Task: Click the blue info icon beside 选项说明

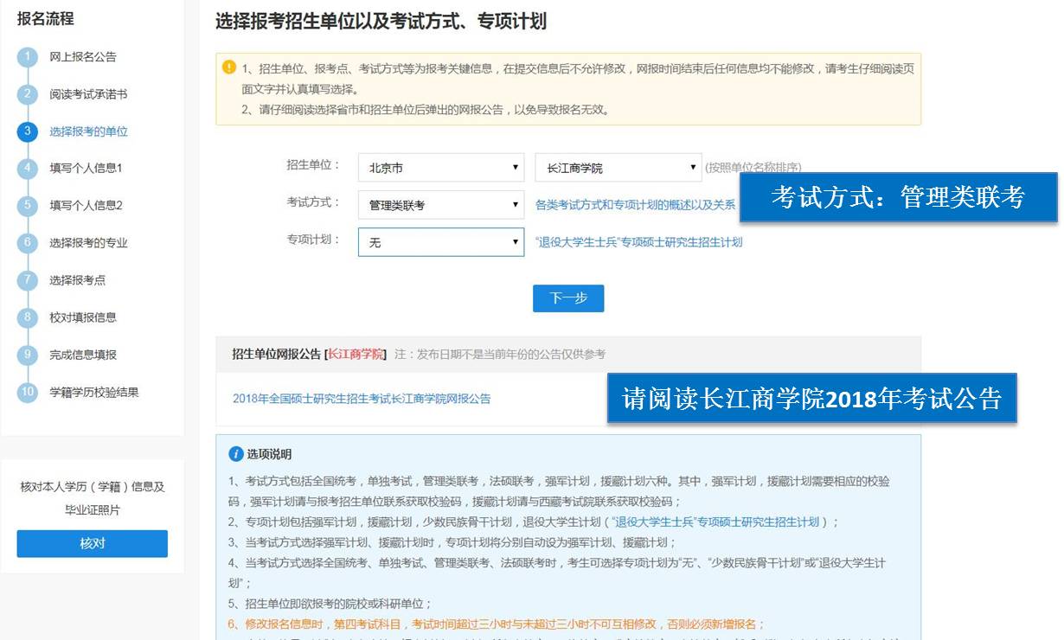Action: point(236,454)
